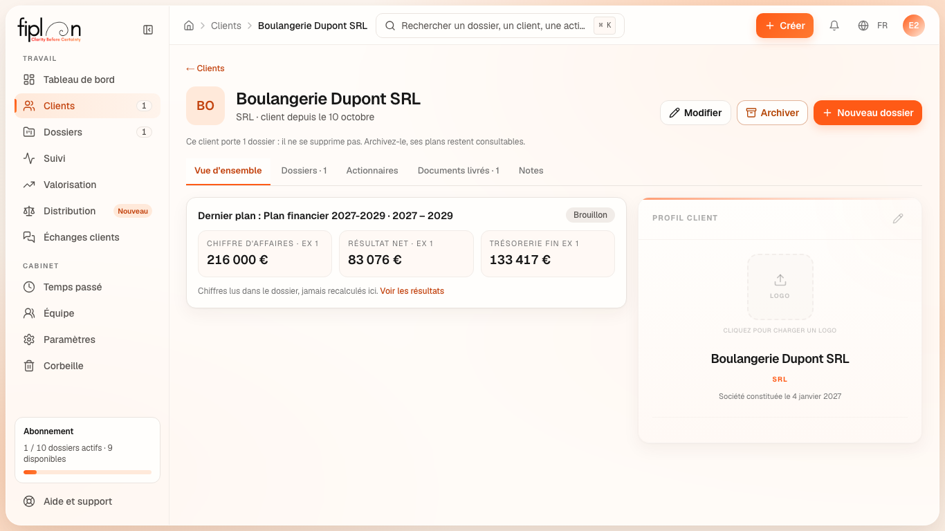Open Tableau de bord in sidebar
The image size is (945, 531).
87,80
